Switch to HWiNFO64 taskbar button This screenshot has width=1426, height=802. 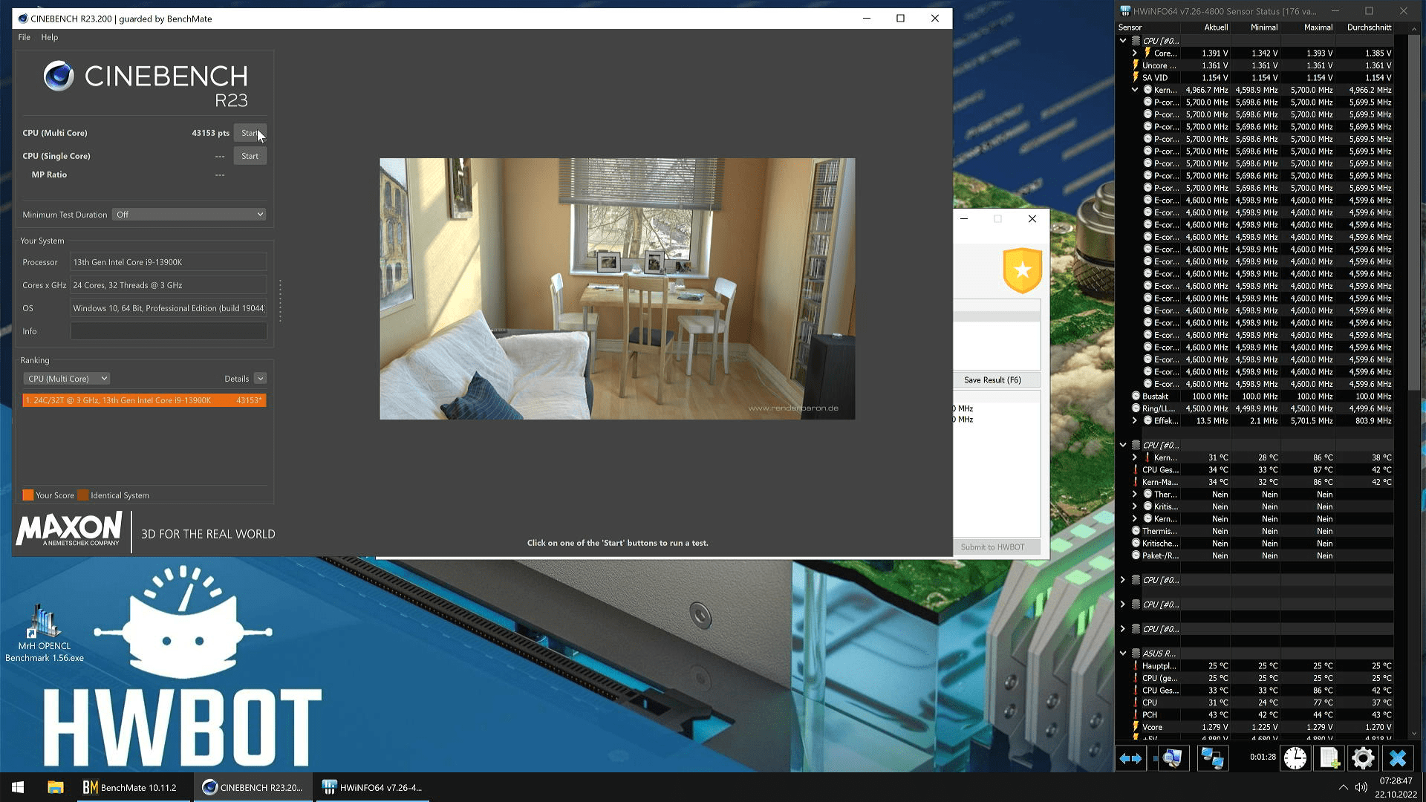374,787
